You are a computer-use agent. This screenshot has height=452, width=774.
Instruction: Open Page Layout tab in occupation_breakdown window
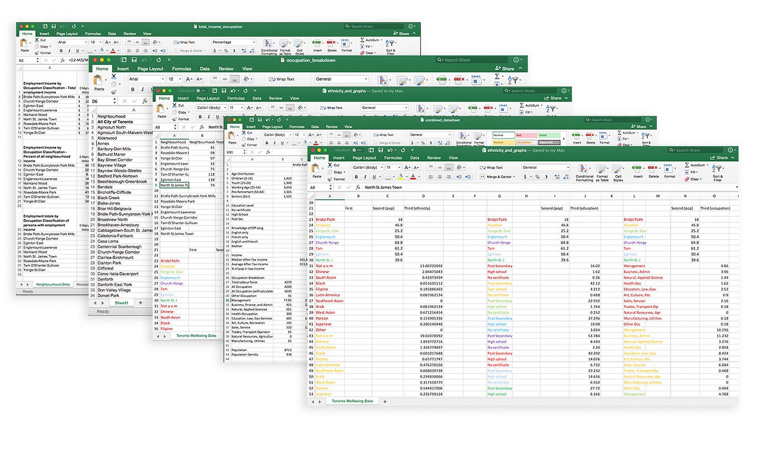click(150, 69)
